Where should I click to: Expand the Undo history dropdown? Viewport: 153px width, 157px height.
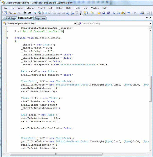point(132,13)
